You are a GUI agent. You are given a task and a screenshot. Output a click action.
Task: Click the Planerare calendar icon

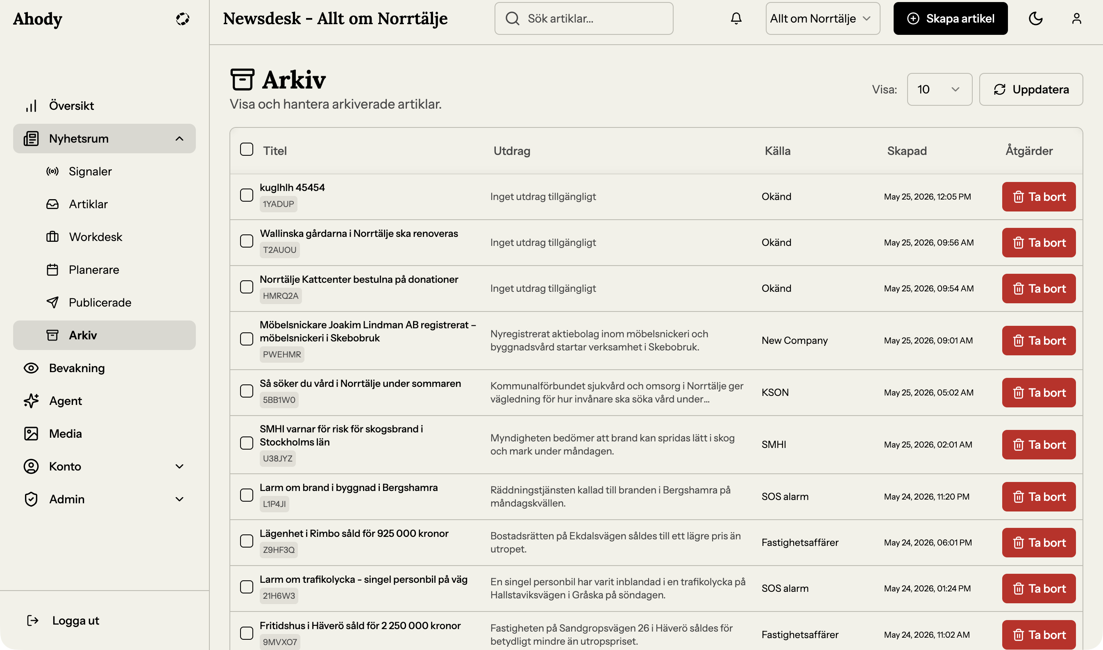[52, 270]
